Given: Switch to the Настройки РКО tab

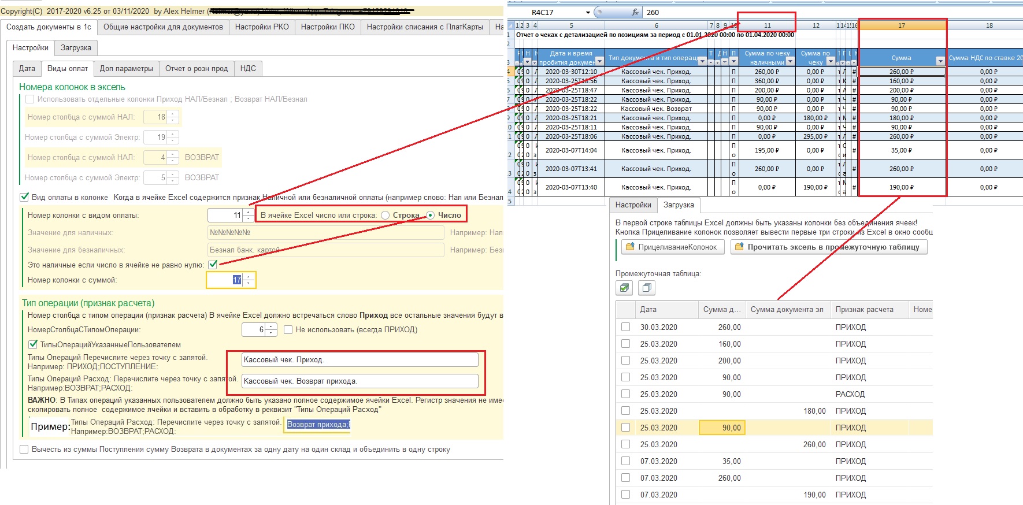Looking at the screenshot, I should pos(261,27).
